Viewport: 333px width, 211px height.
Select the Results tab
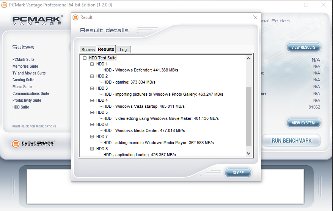click(106, 49)
